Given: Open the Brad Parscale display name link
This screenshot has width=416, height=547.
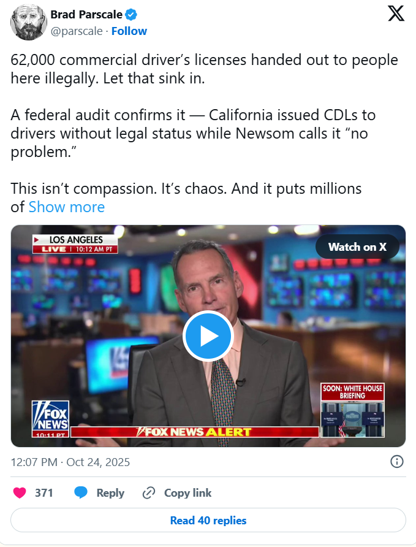Looking at the screenshot, I should click(86, 15).
